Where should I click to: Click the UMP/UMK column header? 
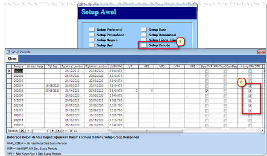click(x=116, y=66)
